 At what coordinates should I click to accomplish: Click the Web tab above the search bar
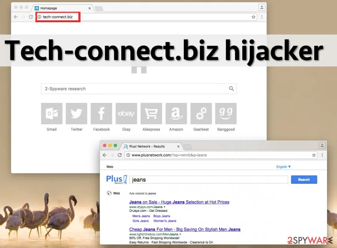coord(110,167)
